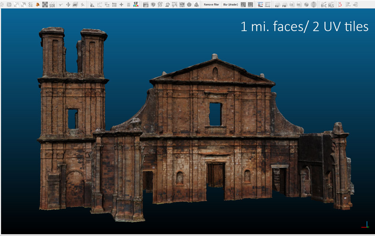Open the SF scalar field color icon

tap(136, 4)
